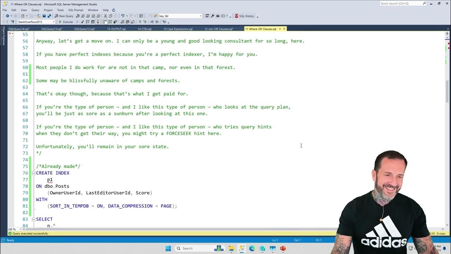Switch to 15 OUTPUT.sql tab
451x254 pixels.
pos(116,29)
